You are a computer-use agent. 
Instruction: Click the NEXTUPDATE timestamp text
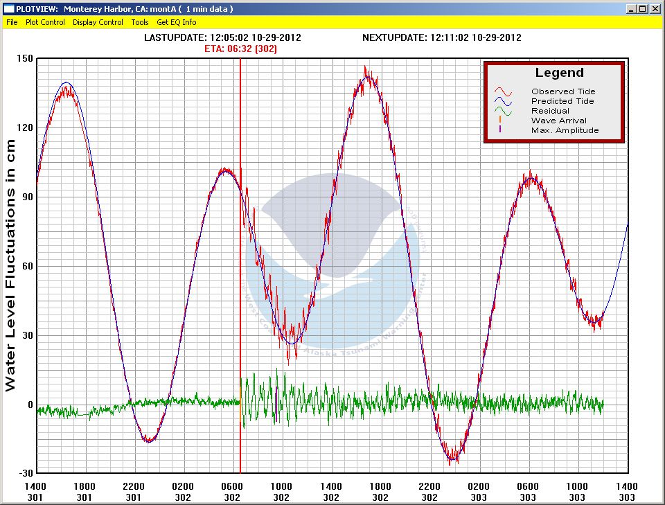(x=441, y=37)
